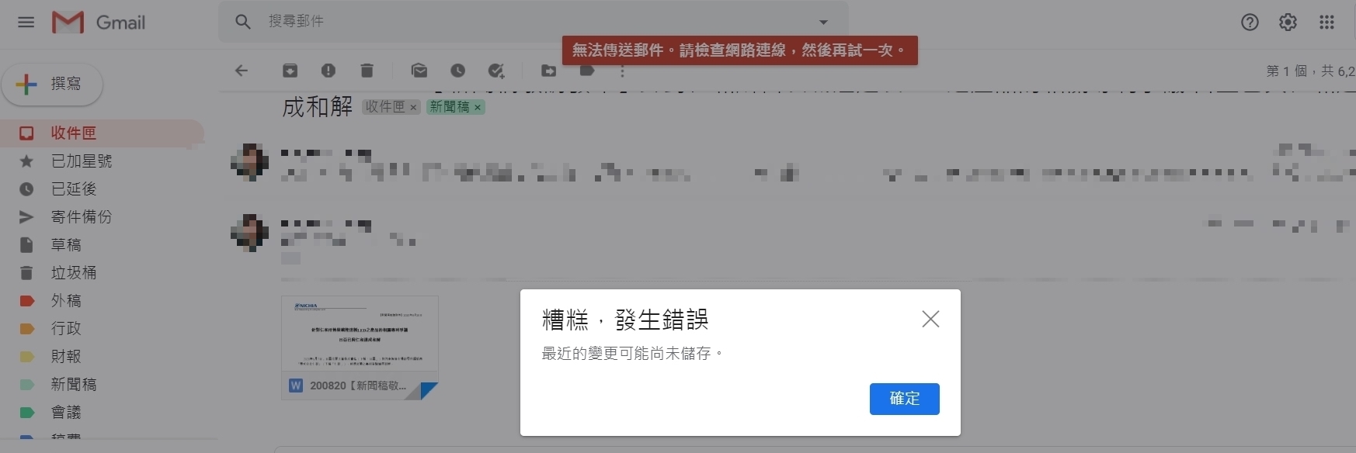Snooze the email using clock icon
The width and height of the screenshot is (1356, 453).
coord(458,71)
